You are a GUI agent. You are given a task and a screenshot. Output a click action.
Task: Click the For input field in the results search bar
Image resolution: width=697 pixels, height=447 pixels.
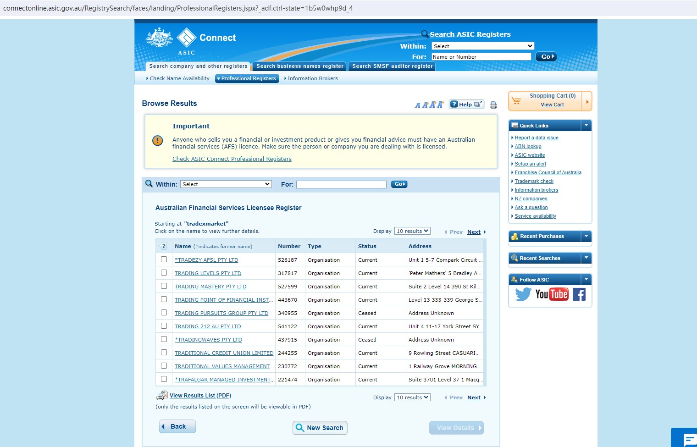point(341,184)
